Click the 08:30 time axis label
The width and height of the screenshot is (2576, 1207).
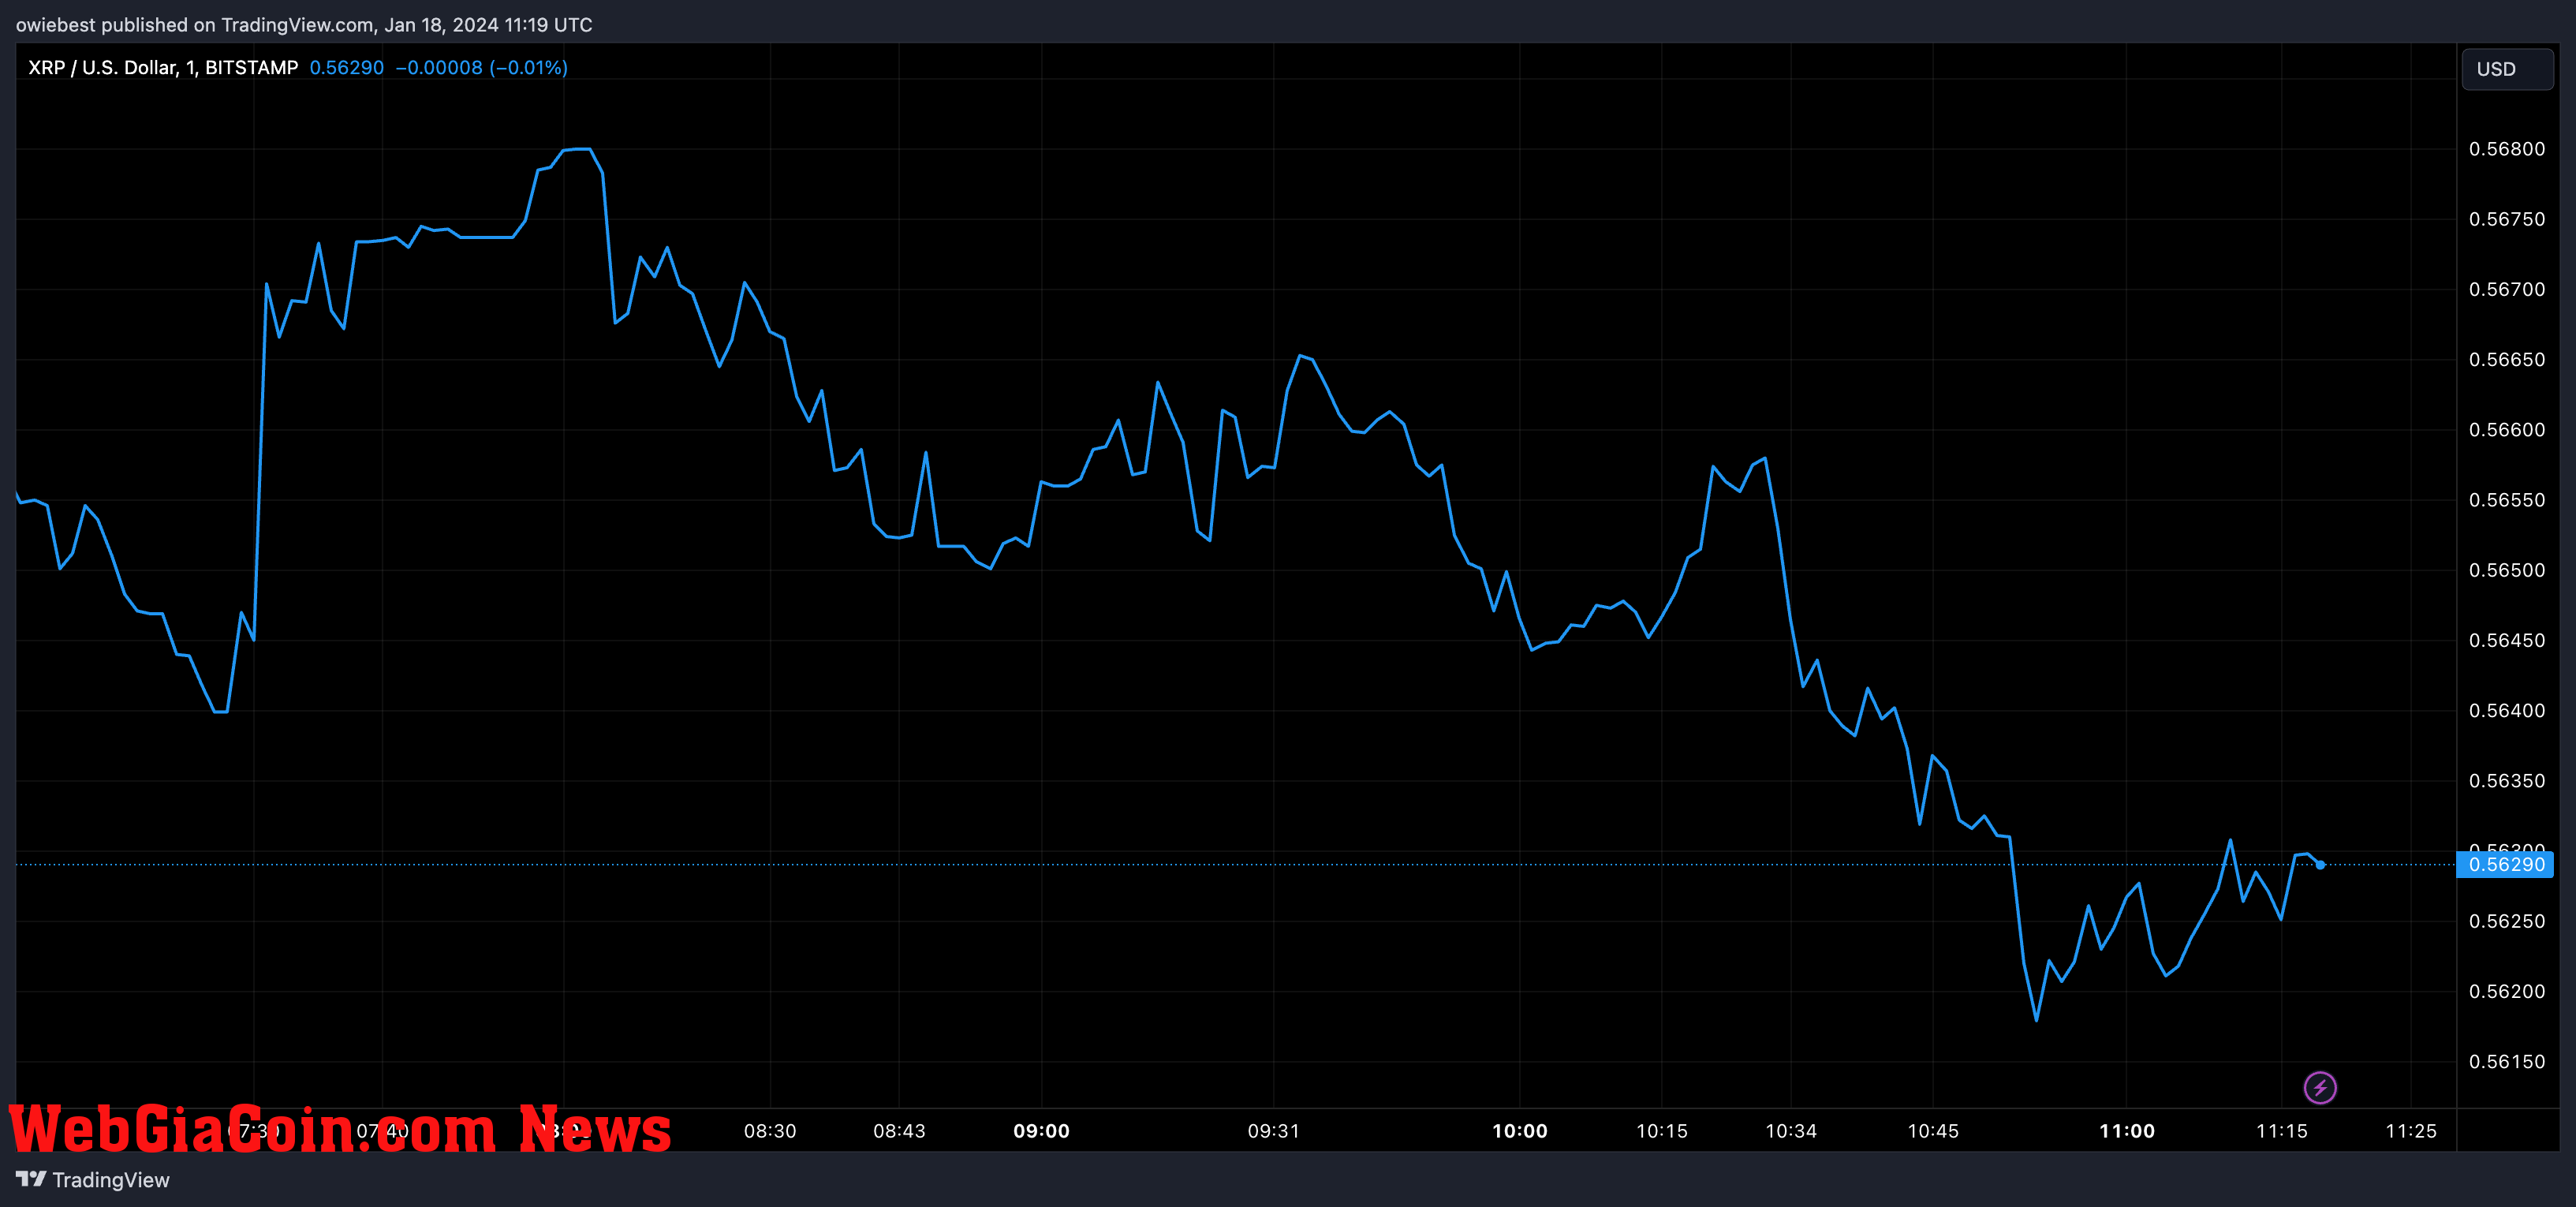770,1131
